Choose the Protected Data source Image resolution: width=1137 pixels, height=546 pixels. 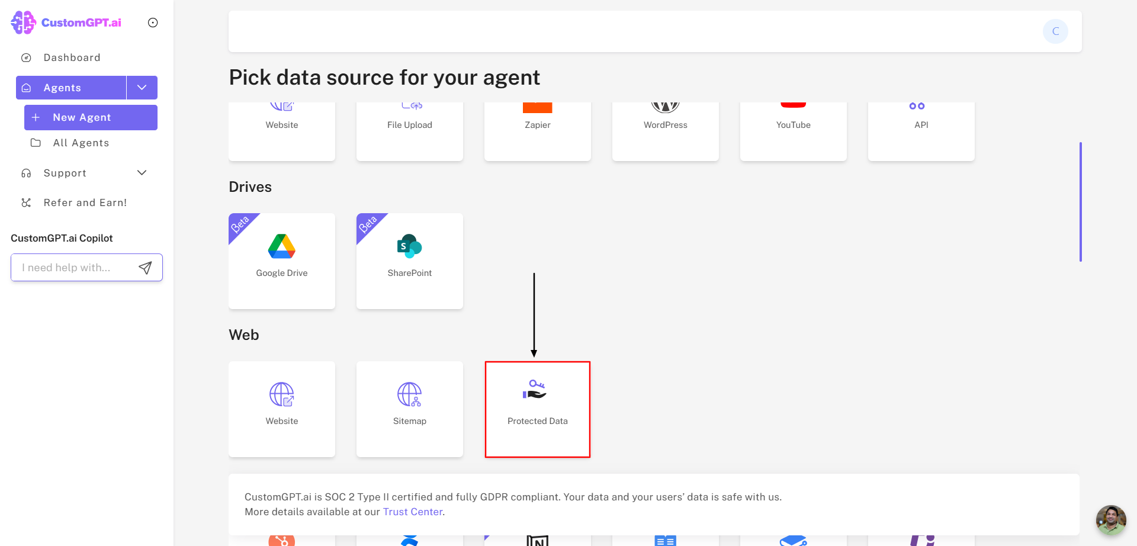point(538,409)
